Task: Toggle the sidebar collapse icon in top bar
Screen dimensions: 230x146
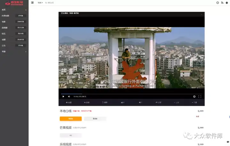Action: pyautogui.click(x=32, y=3)
